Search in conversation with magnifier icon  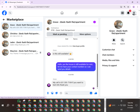[x=122, y=40]
